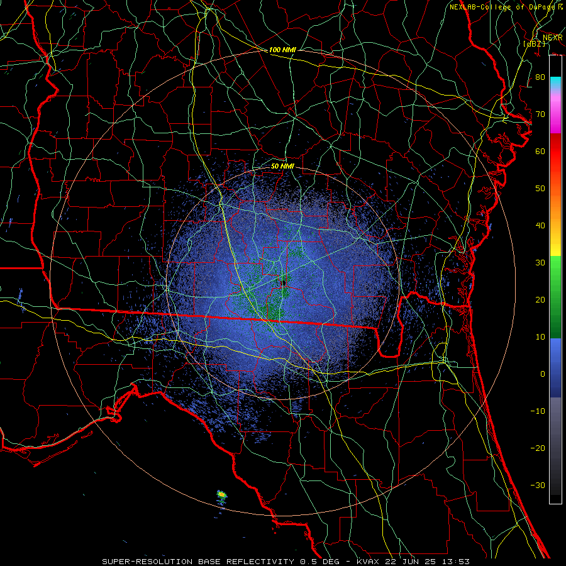Click the "100 NMI" range ring label
566x566 pixels.
point(282,50)
